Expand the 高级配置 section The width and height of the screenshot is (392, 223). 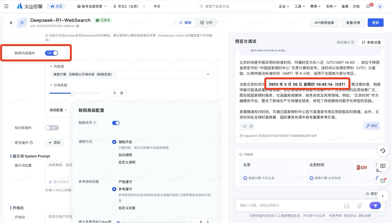point(58,110)
